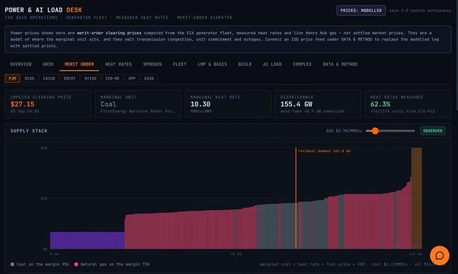Image resolution: width=458 pixels, height=274 pixels.
Task: Open the BUILD tab
Action: coord(245,64)
